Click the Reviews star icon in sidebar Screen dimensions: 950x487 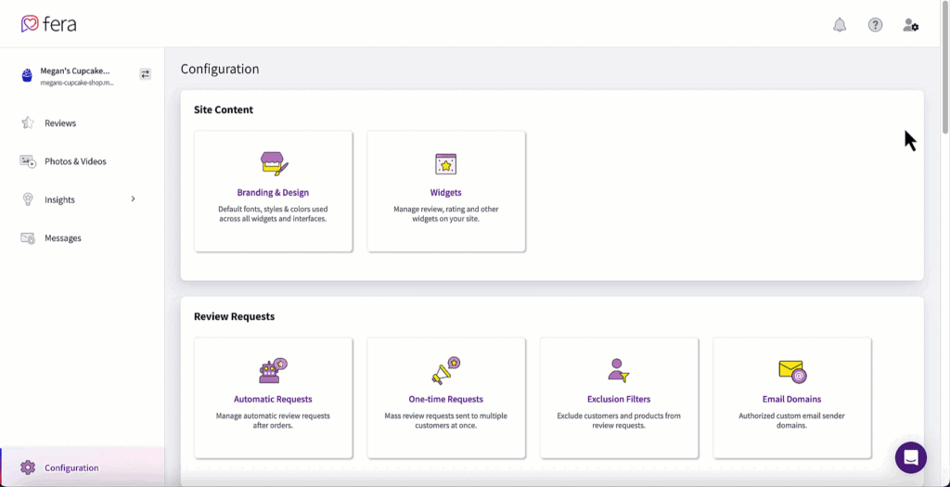coord(28,122)
